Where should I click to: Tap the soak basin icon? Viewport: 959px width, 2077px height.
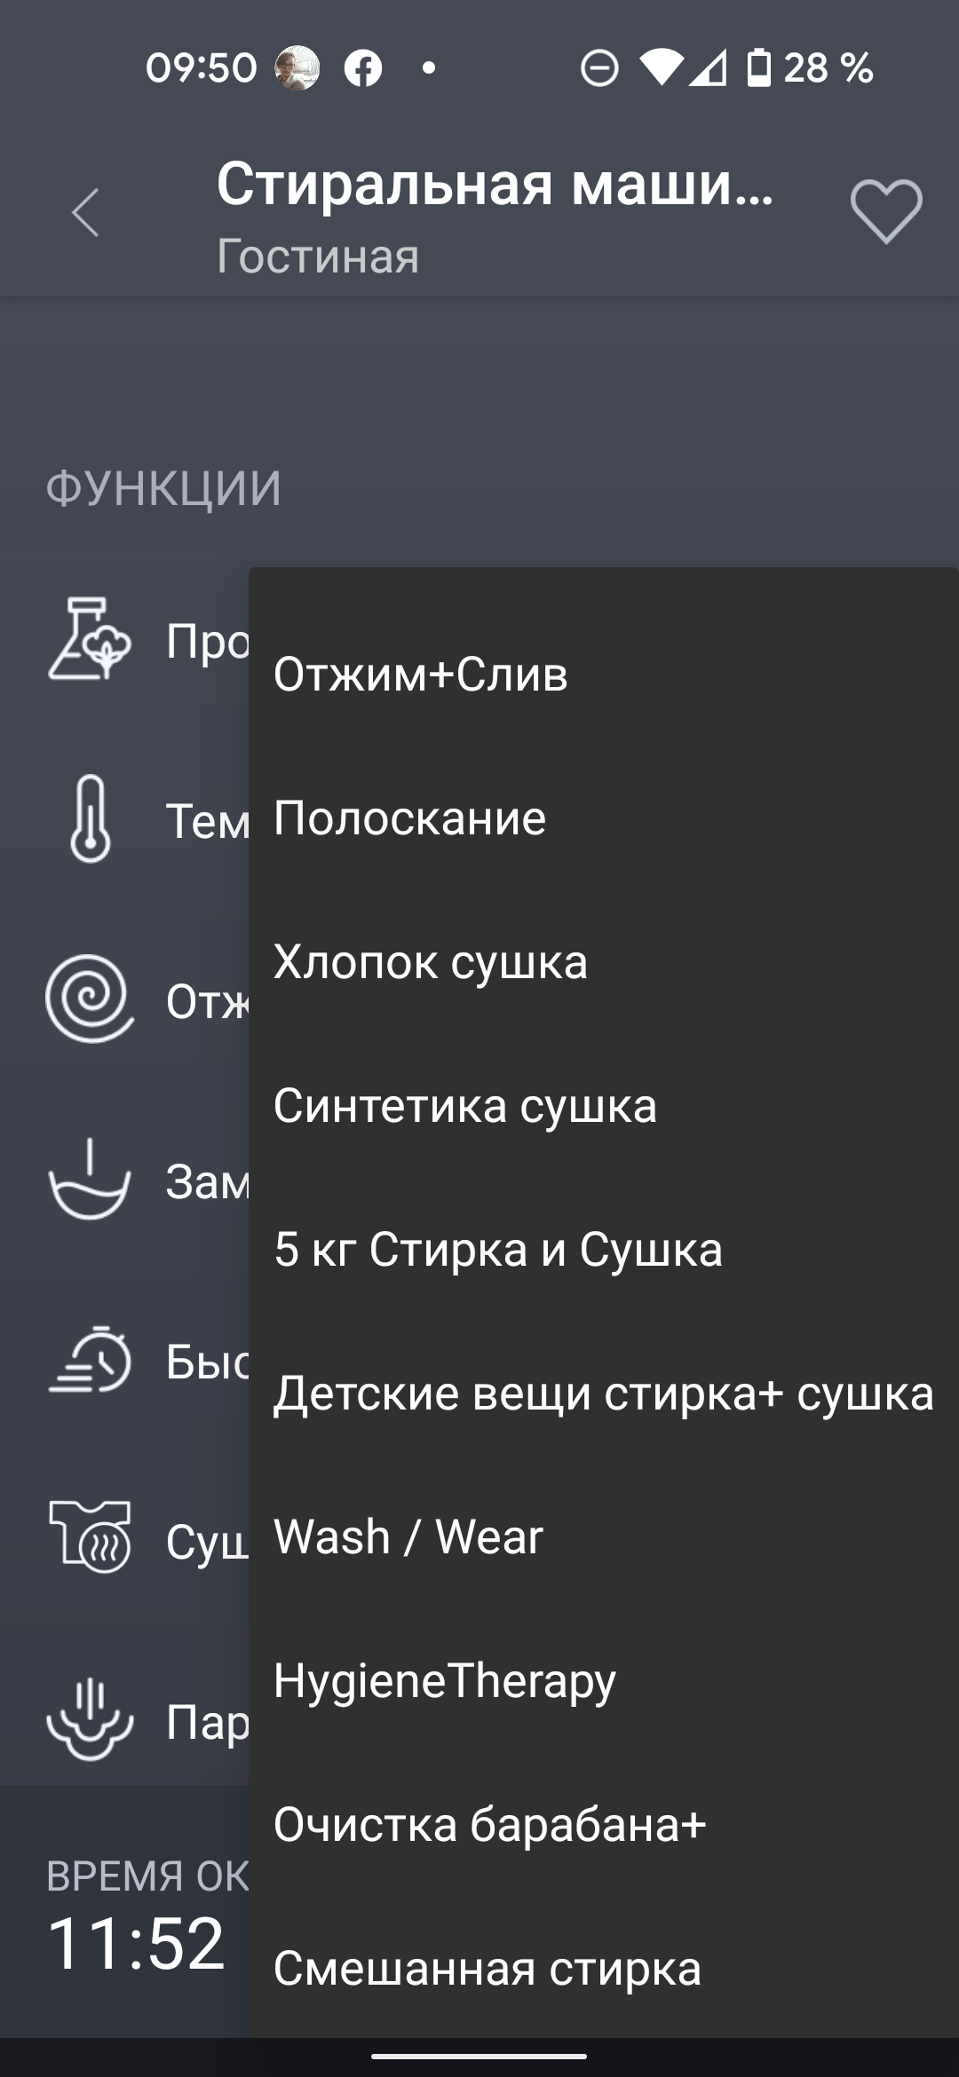click(89, 1180)
